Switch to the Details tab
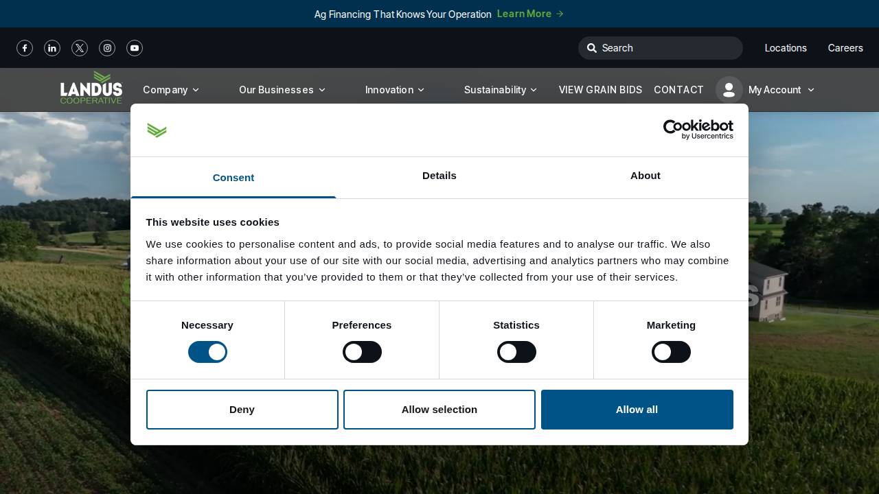Image resolution: width=879 pixels, height=494 pixels. 439,176
